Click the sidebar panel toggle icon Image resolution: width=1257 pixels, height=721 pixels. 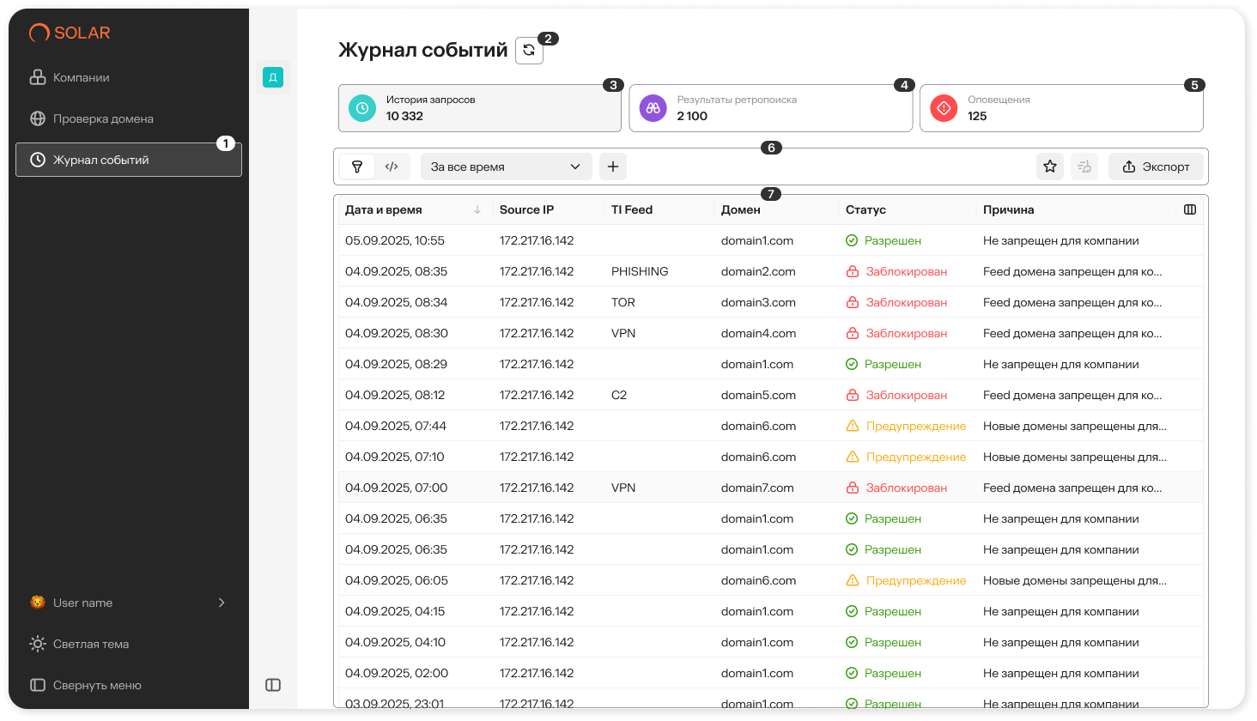[x=273, y=685]
